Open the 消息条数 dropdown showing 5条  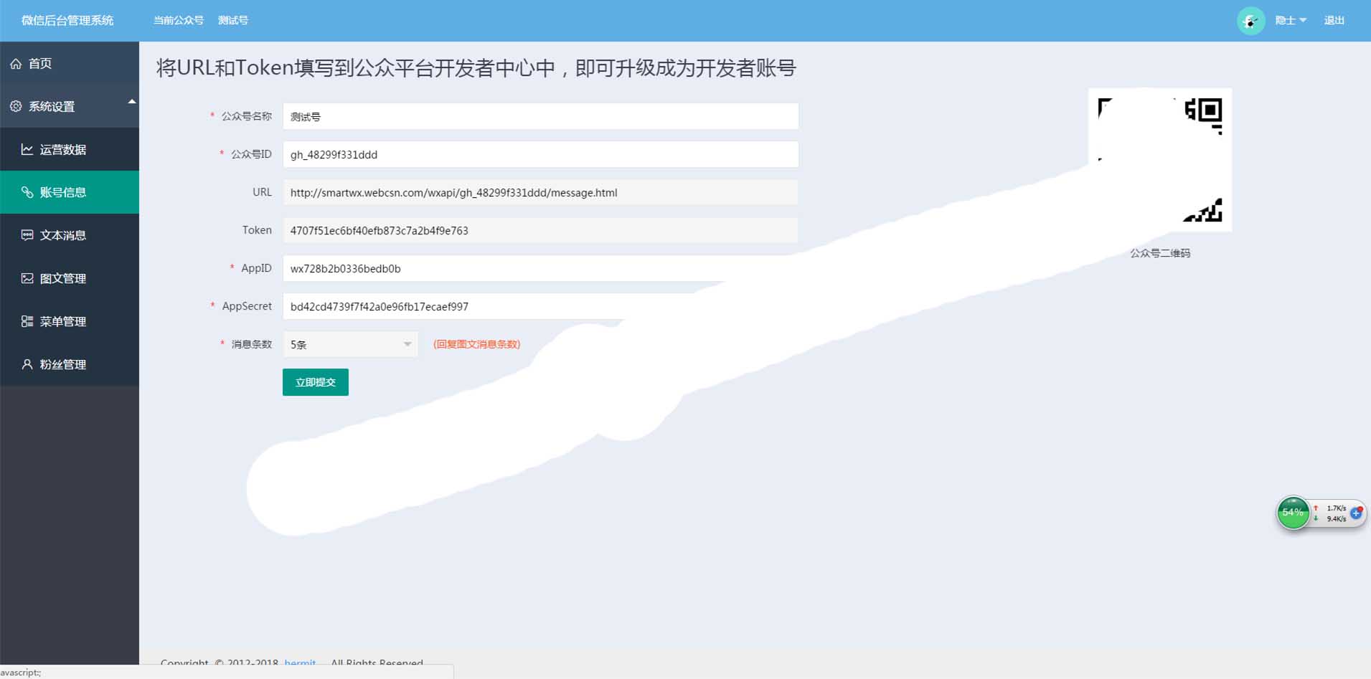click(350, 344)
